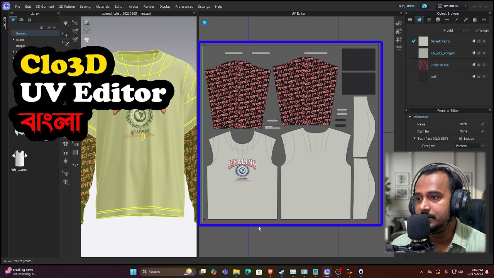Show hidden icons chevron in system tray
This screenshot has width=494, height=278.
pos(421,272)
